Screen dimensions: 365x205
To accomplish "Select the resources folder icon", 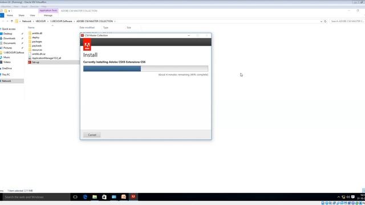I will 30,50.
